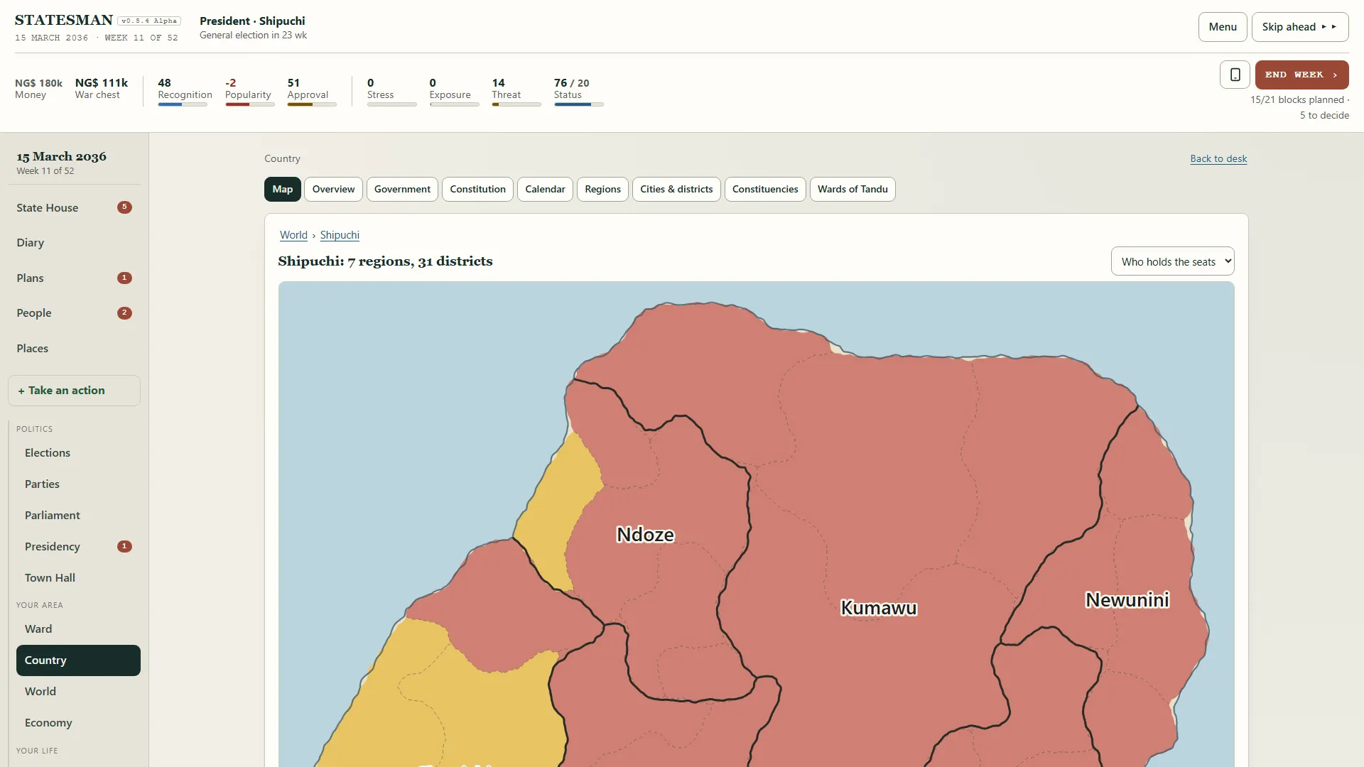Open the phone icon button beside End Week

1235,75
